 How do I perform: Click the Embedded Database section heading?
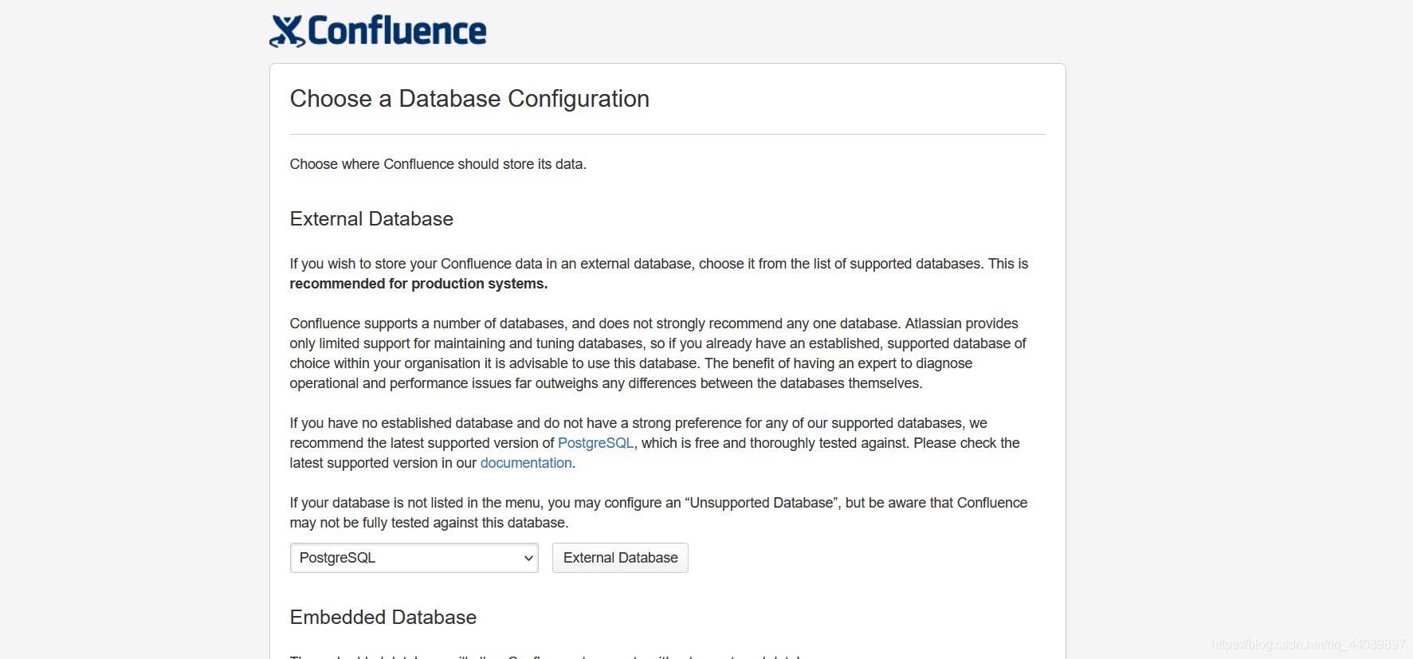(x=383, y=618)
